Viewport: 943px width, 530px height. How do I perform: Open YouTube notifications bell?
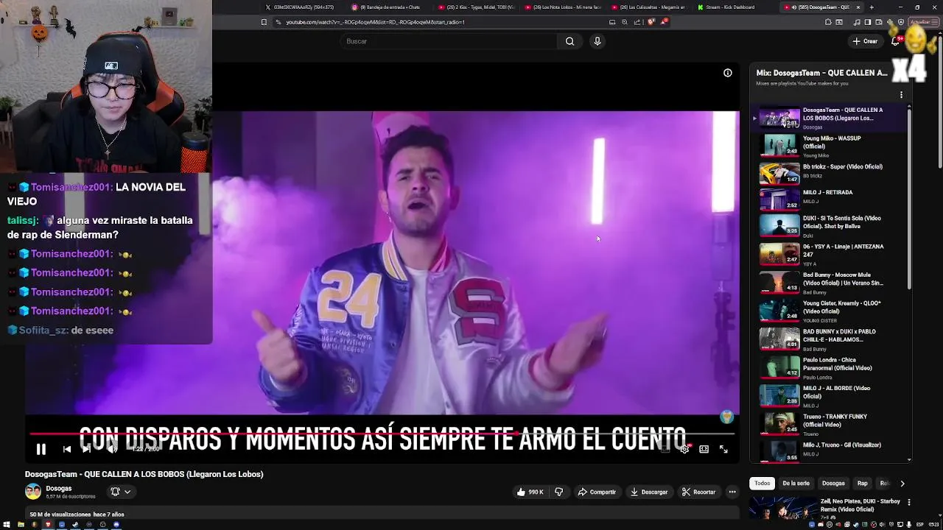(x=895, y=41)
